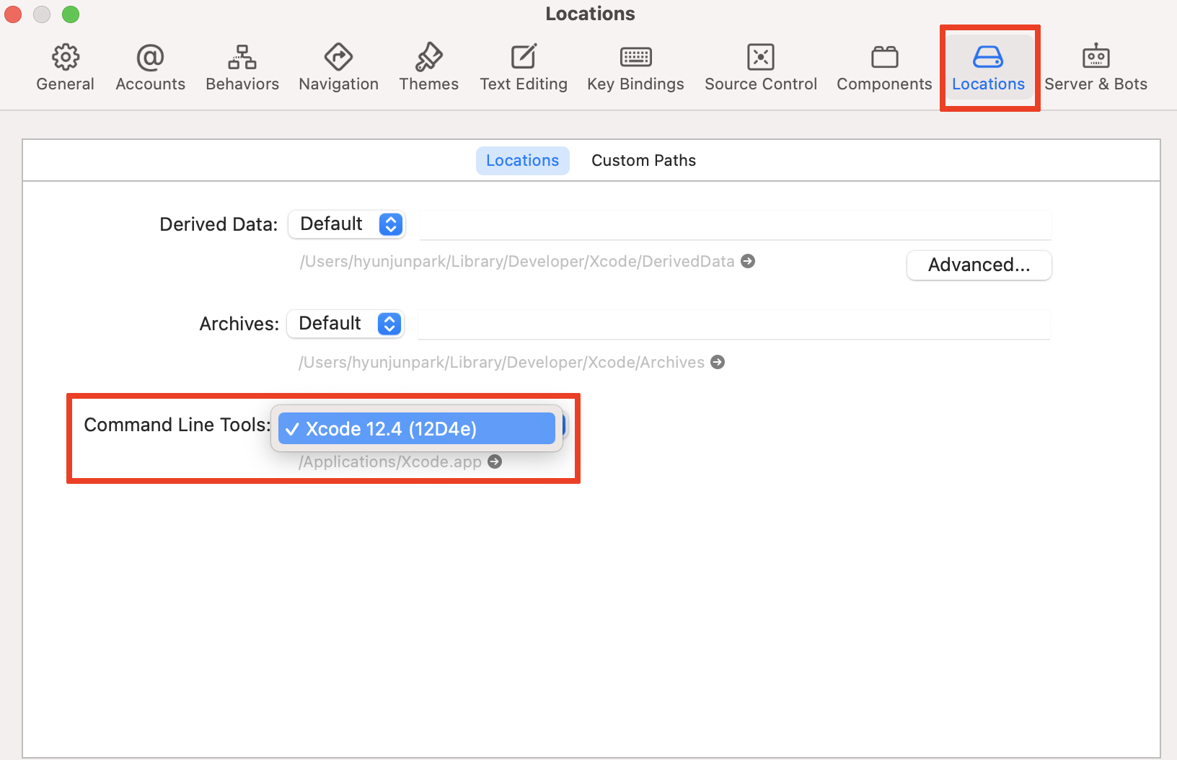Viewport: 1177px width, 760px height.
Task: Open the Text Editing preferences pane
Action: [x=524, y=68]
